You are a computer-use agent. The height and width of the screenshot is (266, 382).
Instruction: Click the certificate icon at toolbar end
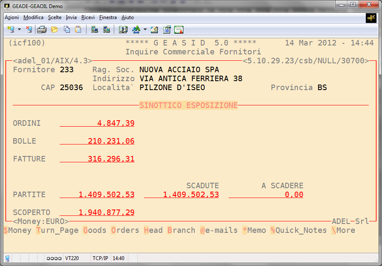coord(179,30)
